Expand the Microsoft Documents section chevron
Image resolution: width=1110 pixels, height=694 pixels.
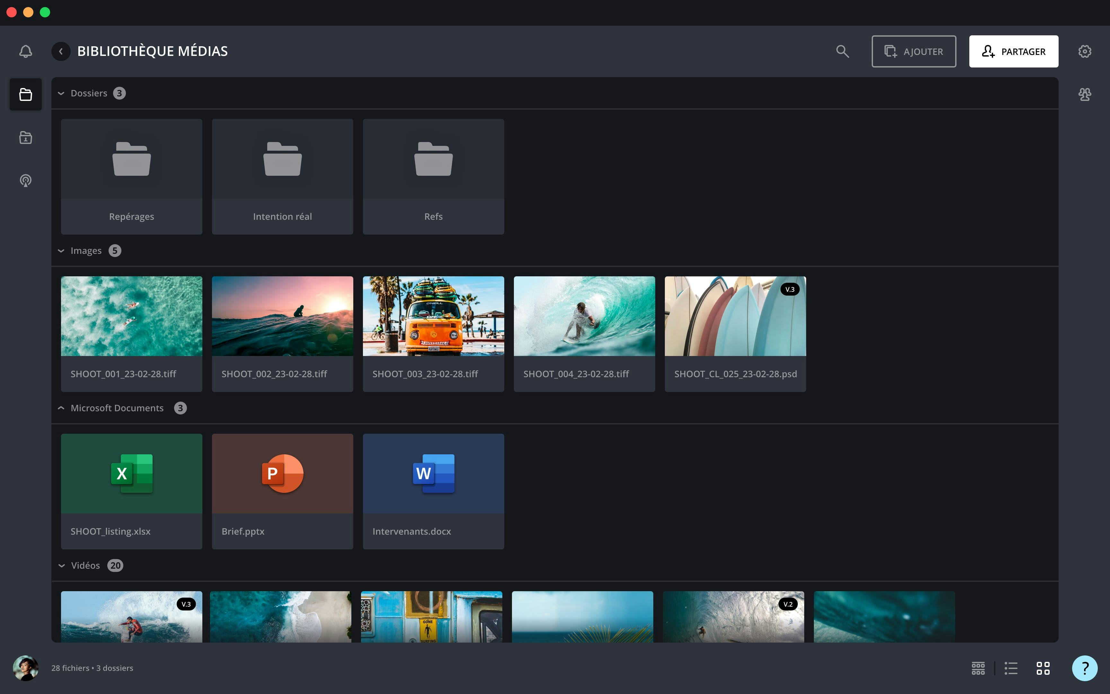[x=61, y=408]
